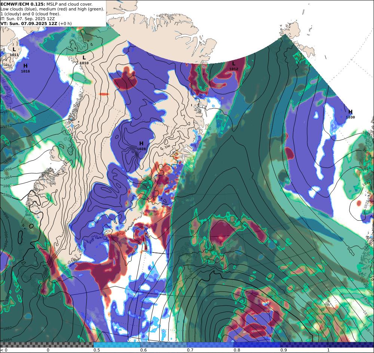Click the navy 0.9–1 color bar segment
This screenshot has width=374, height=353.
327,345
